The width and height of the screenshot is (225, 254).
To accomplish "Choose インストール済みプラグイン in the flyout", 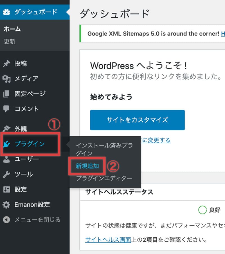I will click(104, 149).
